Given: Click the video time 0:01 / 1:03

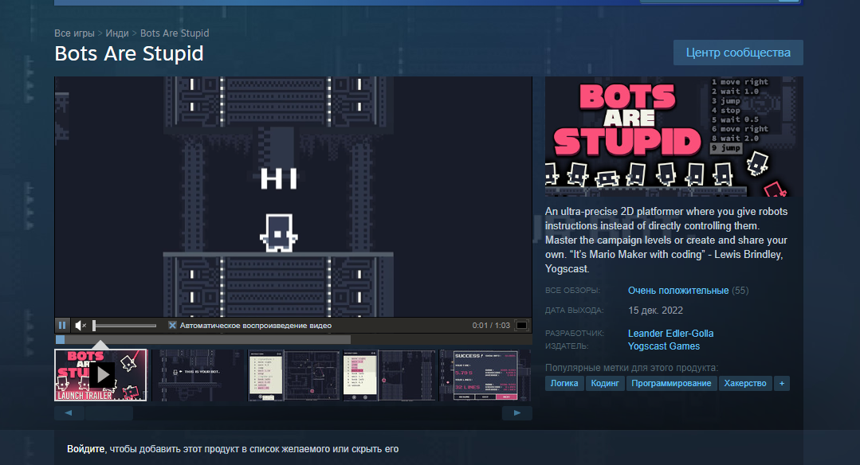Looking at the screenshot, I should 491,326.
